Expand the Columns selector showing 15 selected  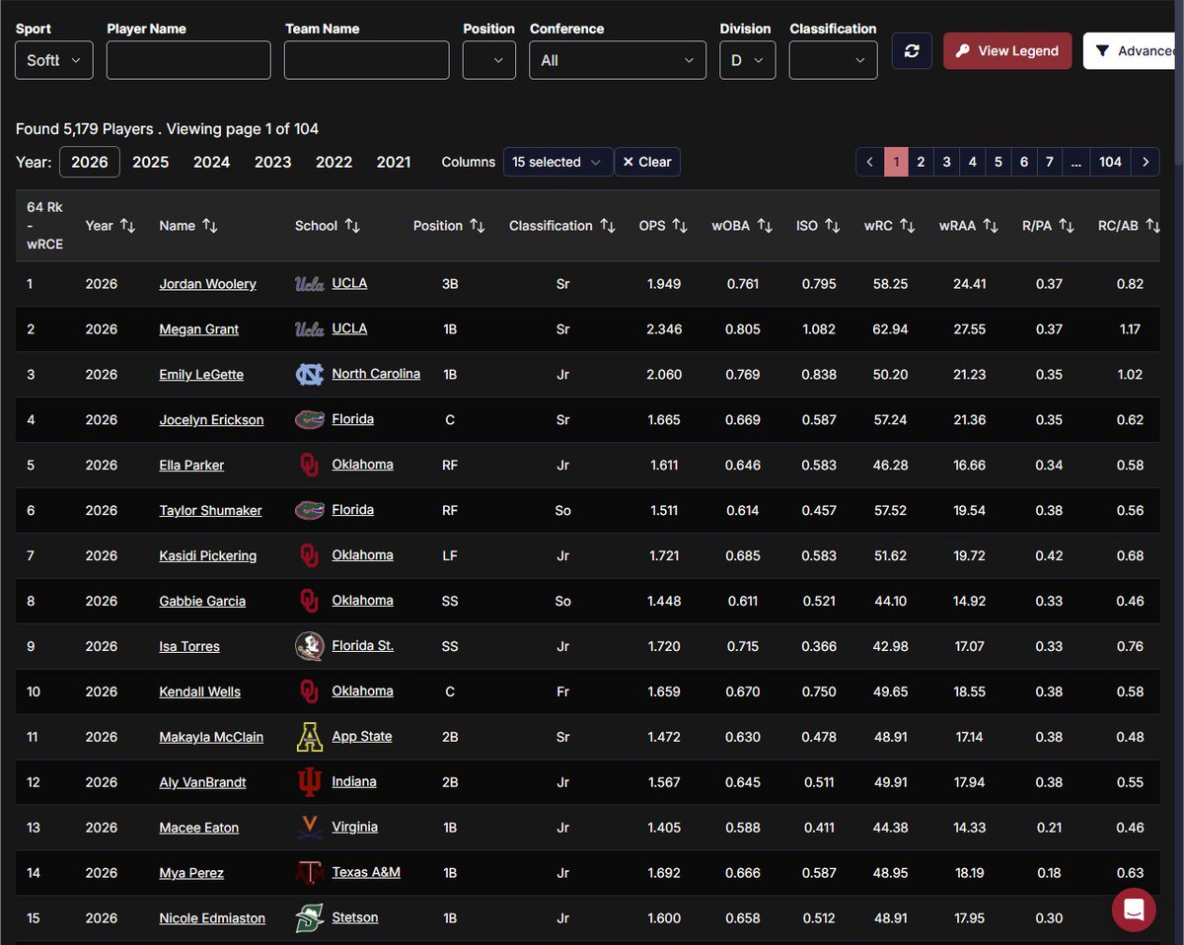pyautogui.click(x=557, y=161)
